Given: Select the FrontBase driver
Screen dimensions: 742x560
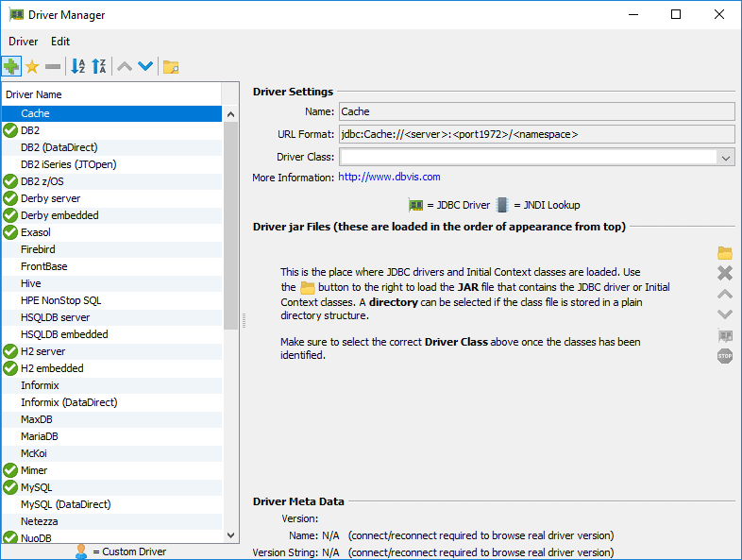Looking at the screenshot, I should [x=111, y=266].
